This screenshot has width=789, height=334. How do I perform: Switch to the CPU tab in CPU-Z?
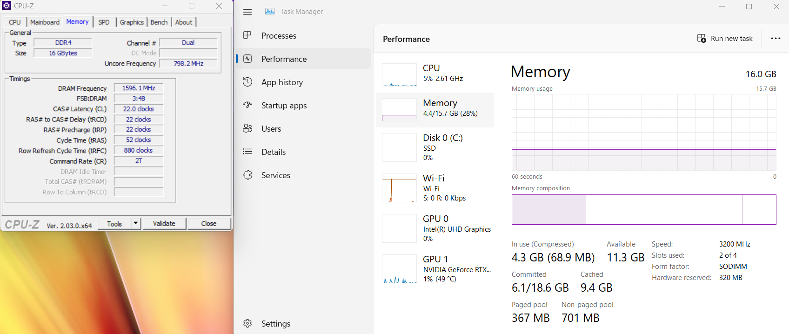click(x=15, y=22)
